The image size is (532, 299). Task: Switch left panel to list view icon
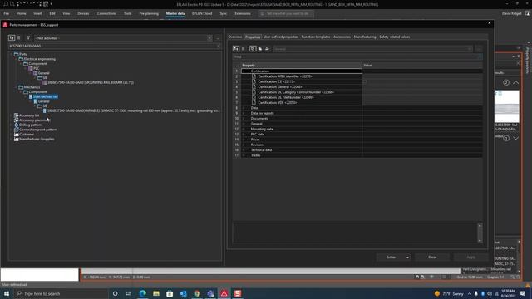tap(19, 38)
